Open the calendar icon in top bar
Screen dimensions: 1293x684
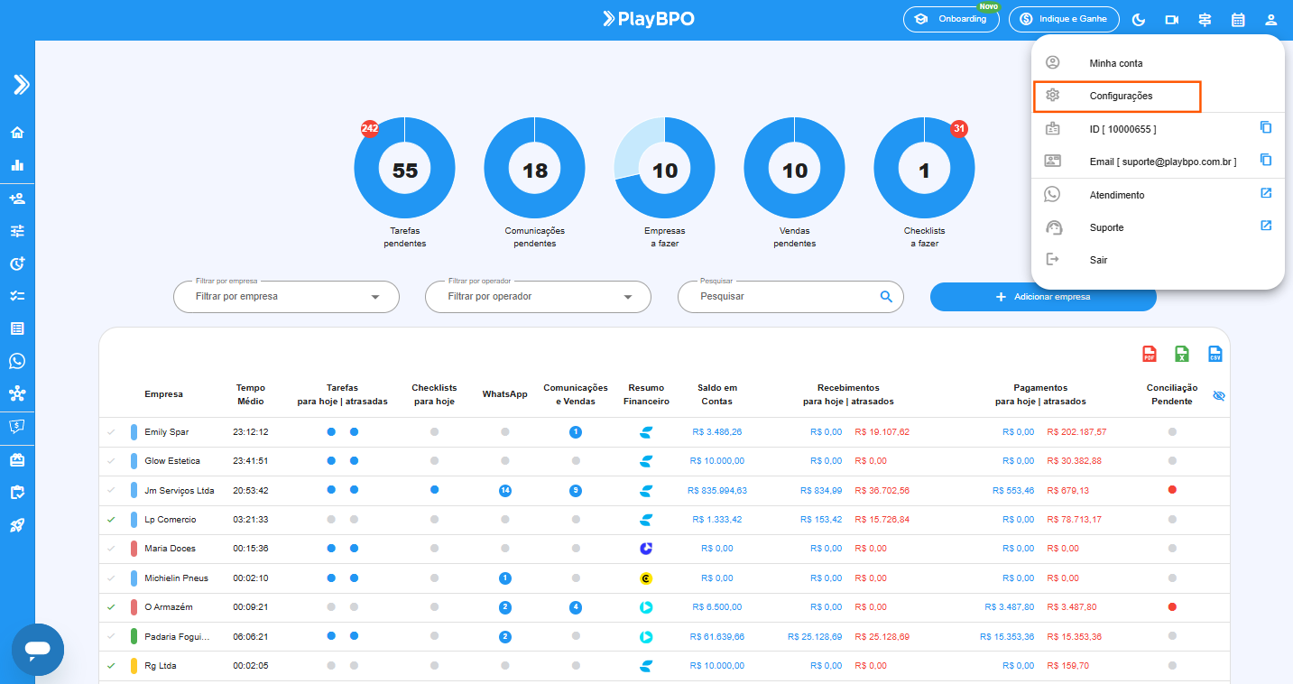1238,19
